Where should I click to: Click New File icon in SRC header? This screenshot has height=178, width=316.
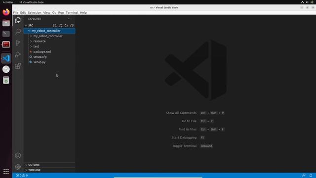55,26
